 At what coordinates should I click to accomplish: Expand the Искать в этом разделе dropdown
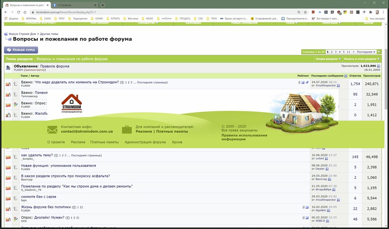click(x=362, y=59)
